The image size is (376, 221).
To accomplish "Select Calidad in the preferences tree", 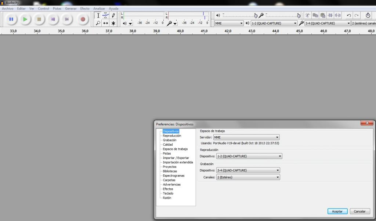I will (168, 145).
